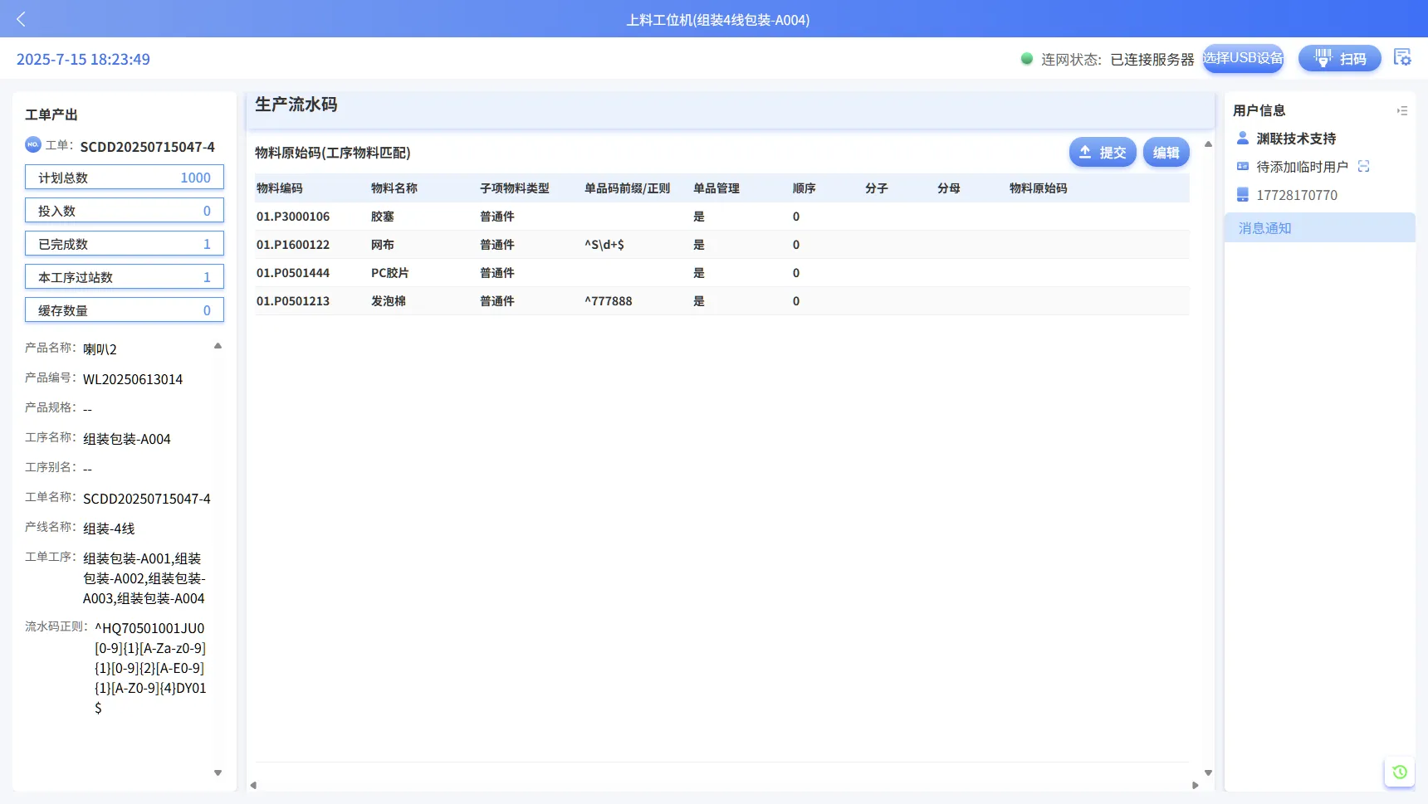
Task: Open the settings icon beside 扫码
Action: click(1402, 57)
